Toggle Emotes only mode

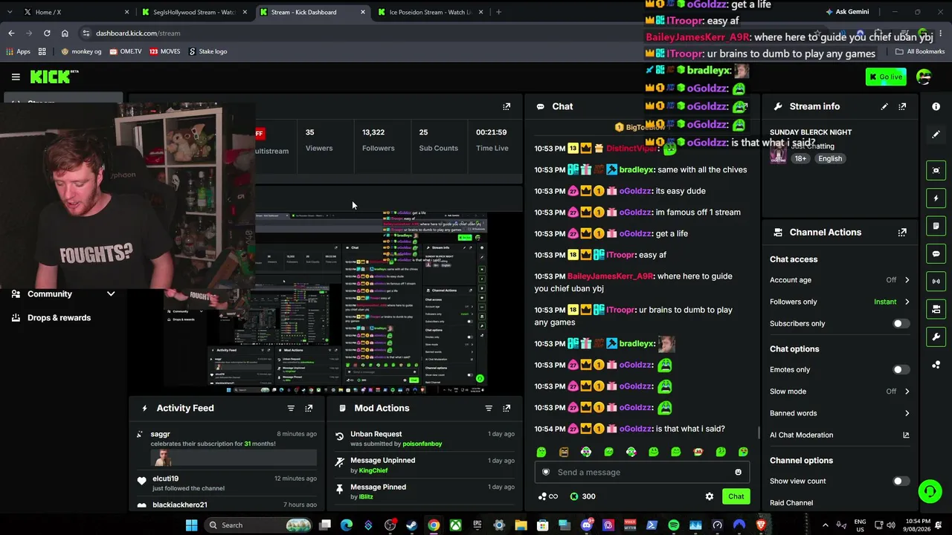pyautogui.click(x=900, y=369)
